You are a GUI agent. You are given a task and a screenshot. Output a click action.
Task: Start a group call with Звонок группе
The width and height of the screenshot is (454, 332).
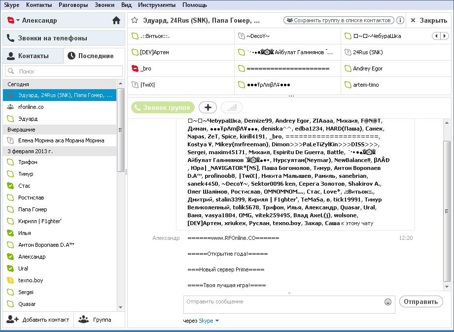163,107
